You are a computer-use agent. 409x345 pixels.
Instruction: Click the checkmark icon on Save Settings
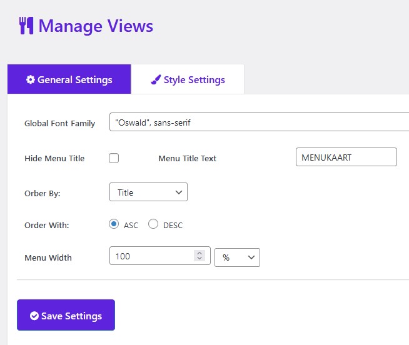coord(34,316)
